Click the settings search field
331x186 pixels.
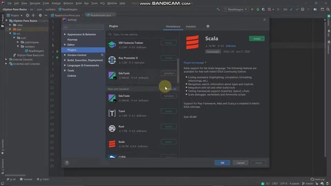pyautogui.click(x=83, y=27)
